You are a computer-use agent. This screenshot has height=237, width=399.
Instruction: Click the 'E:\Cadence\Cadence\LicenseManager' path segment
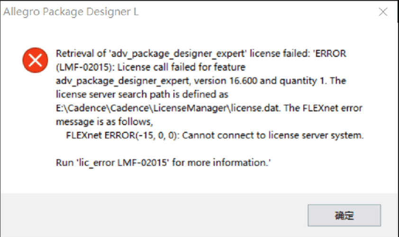(x=141, y=108)
